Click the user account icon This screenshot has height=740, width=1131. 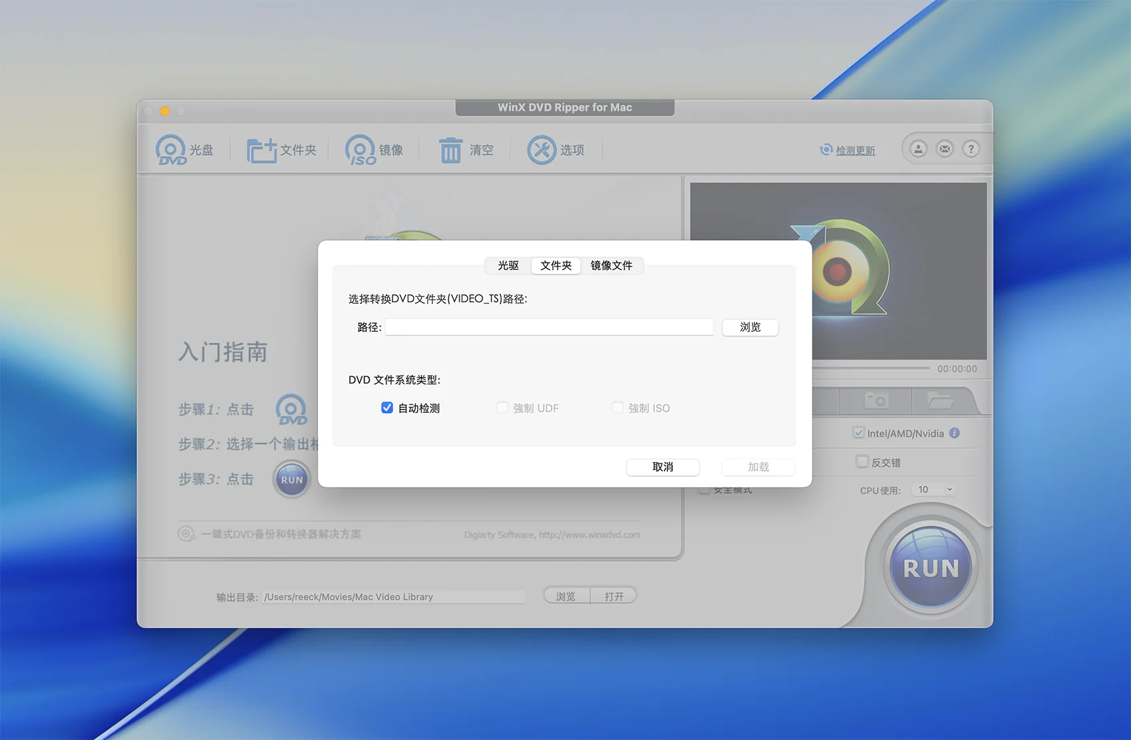click(x=918, y=149)
